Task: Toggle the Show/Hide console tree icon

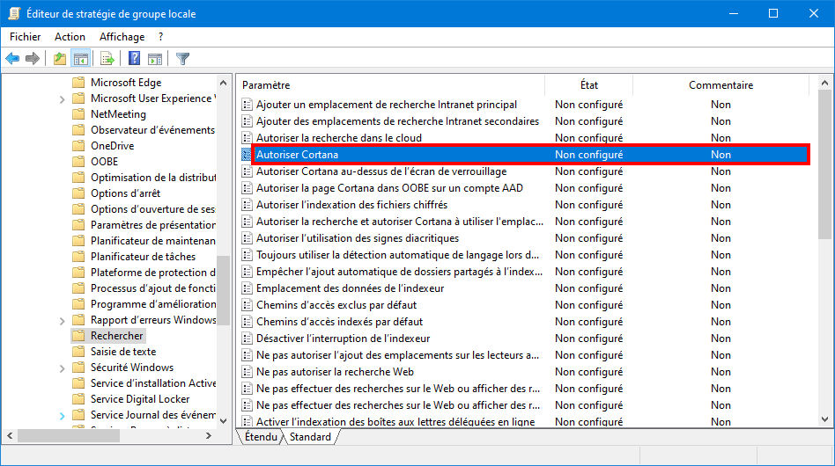Action: click(81, 58)
